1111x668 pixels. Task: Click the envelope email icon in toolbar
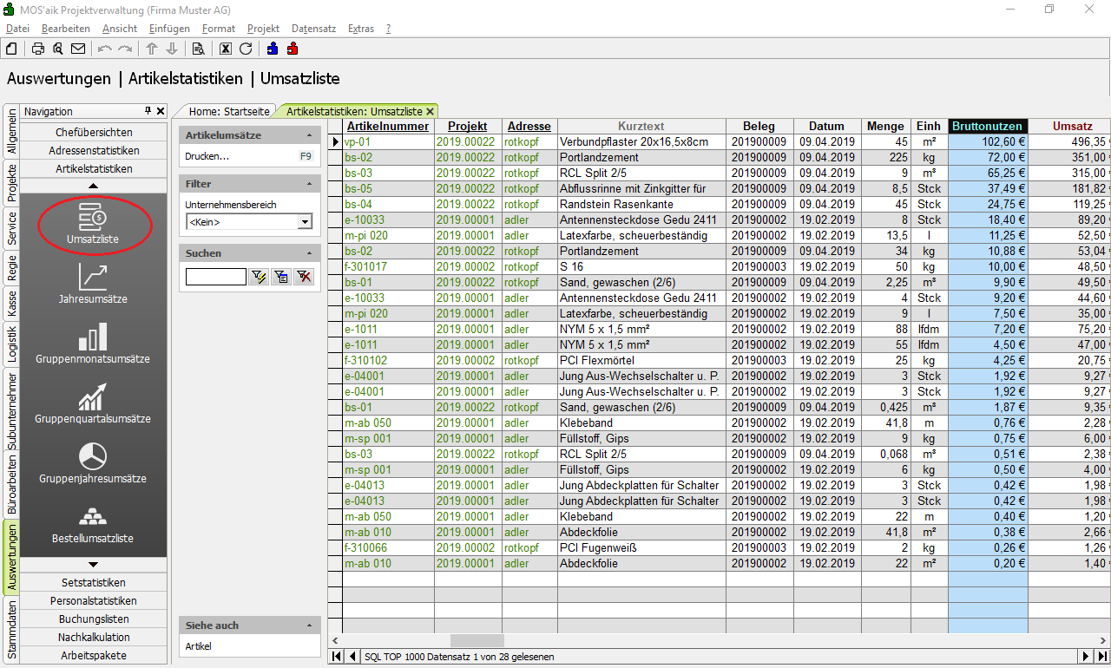[x=78, y=49]
